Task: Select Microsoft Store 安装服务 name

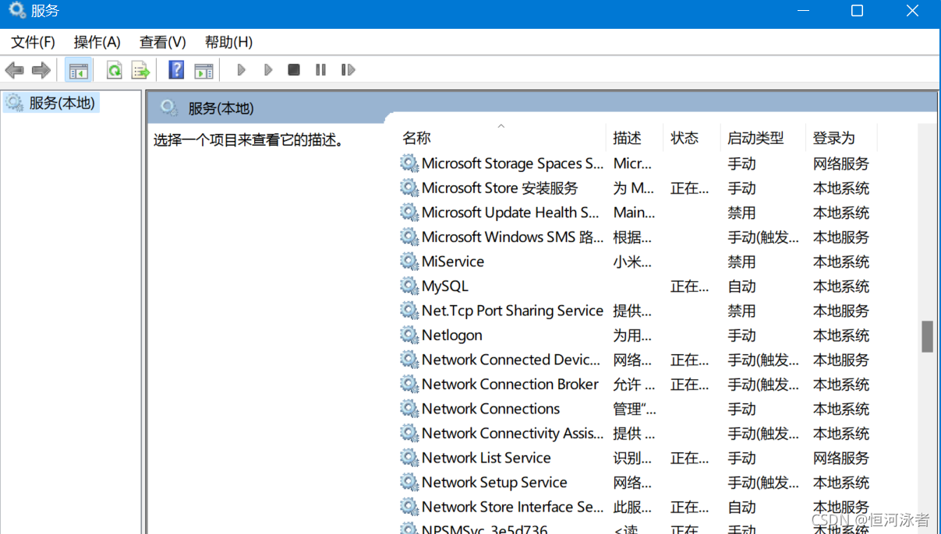Action: tap(500, 188)
